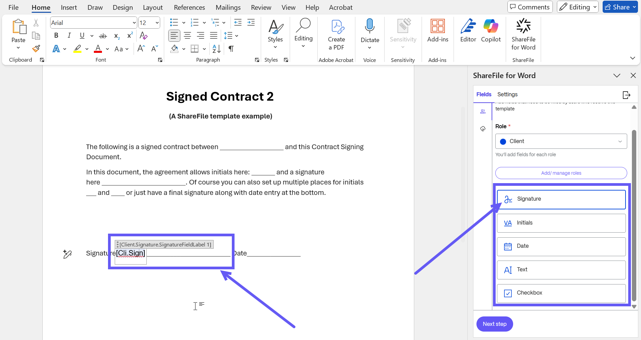This screenshot has width=641, height=340.
Task: Open the font name dropdown
Action: 134,23
